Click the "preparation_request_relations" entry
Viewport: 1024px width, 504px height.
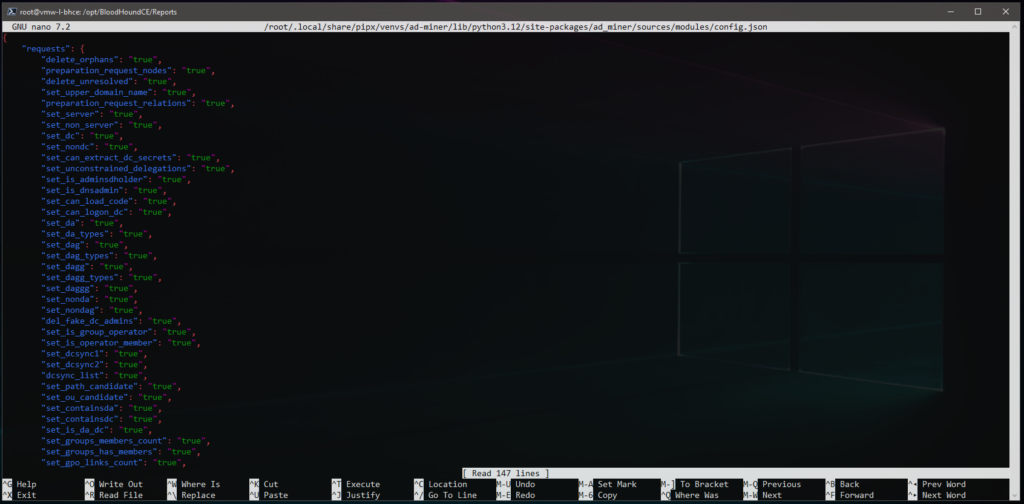(138, 103)
